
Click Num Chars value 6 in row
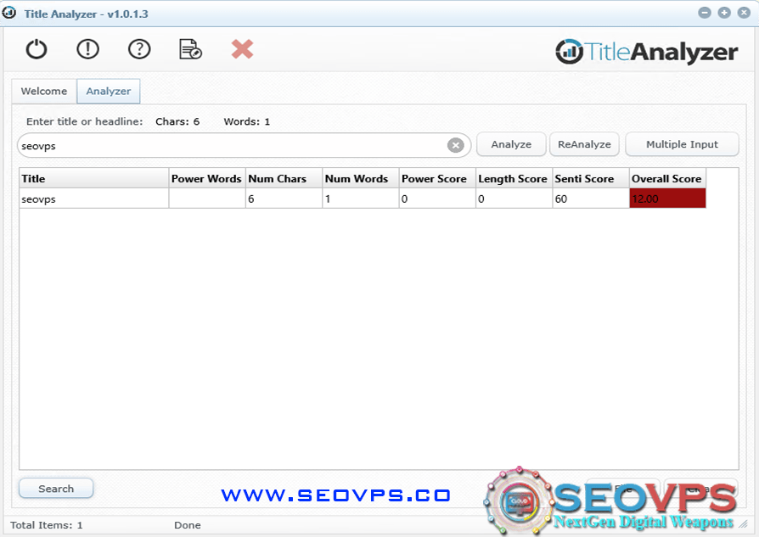pyautogui.click(x=284, y=199)
